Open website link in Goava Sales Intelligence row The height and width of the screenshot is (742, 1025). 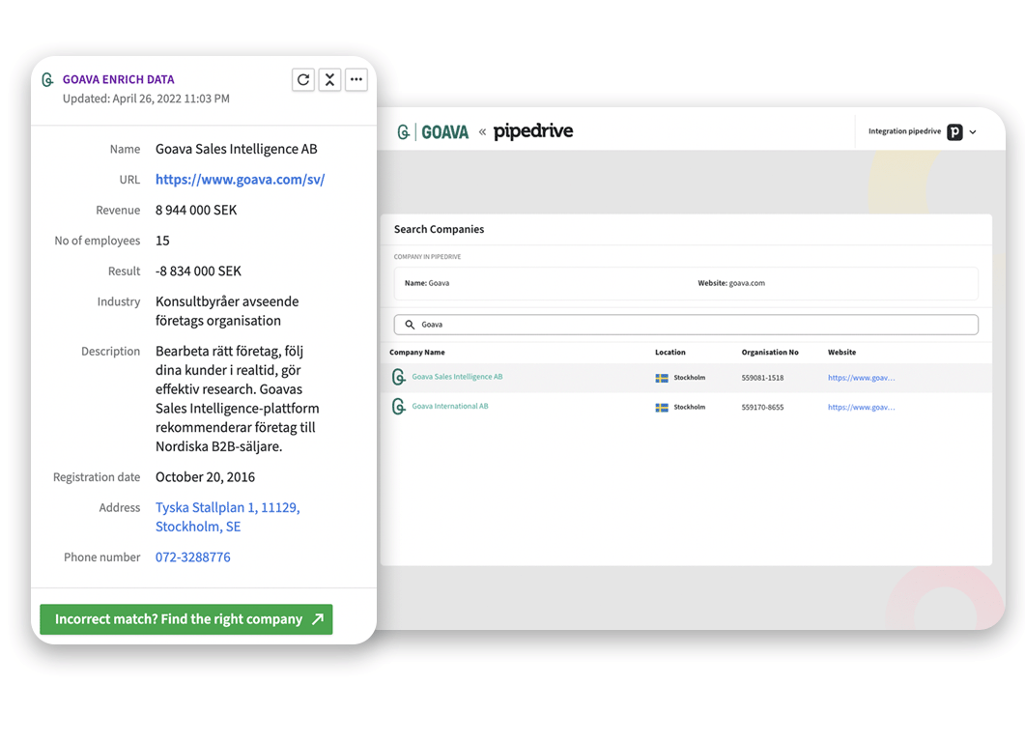pos(861,378)
